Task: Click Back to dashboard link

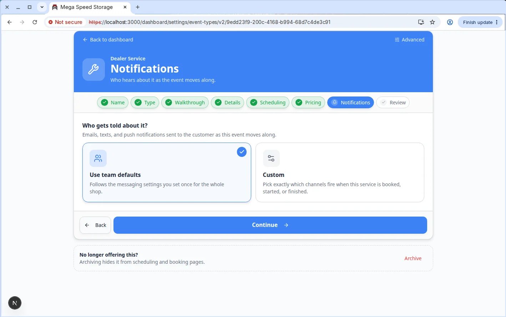Action: tap(108, 40)
